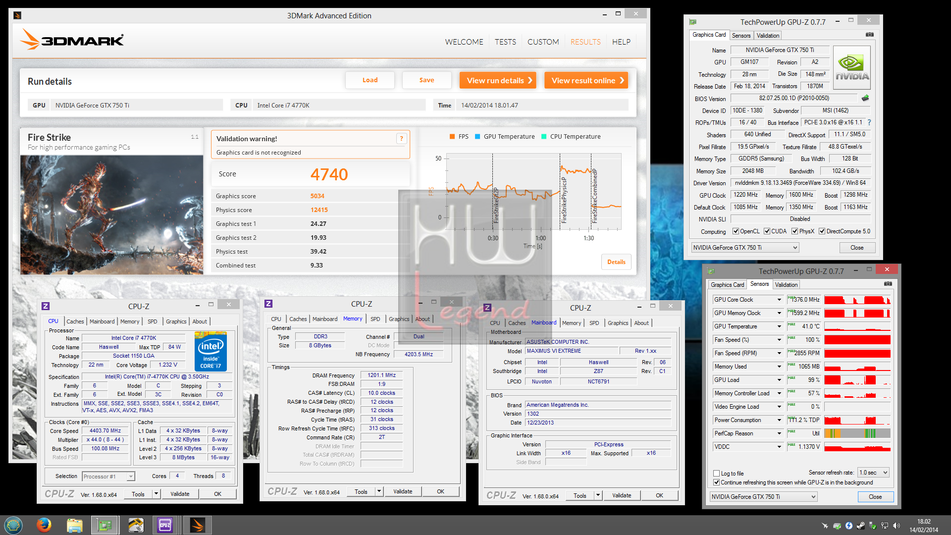Click the GPU-Z Sensors window title icon
This screenshot has width=951, height=535.
(711, 271)
